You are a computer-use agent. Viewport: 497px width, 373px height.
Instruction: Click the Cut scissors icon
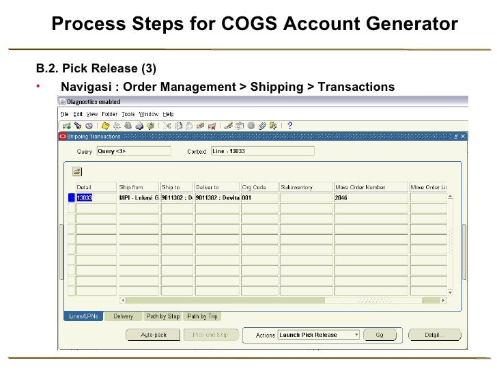[167, 126]
